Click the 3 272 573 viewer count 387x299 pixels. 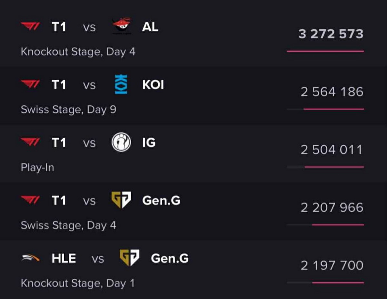tap(331, 34)
